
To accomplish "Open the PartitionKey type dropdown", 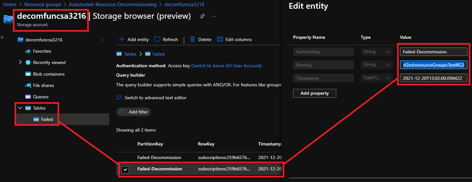I will (377, 52).
